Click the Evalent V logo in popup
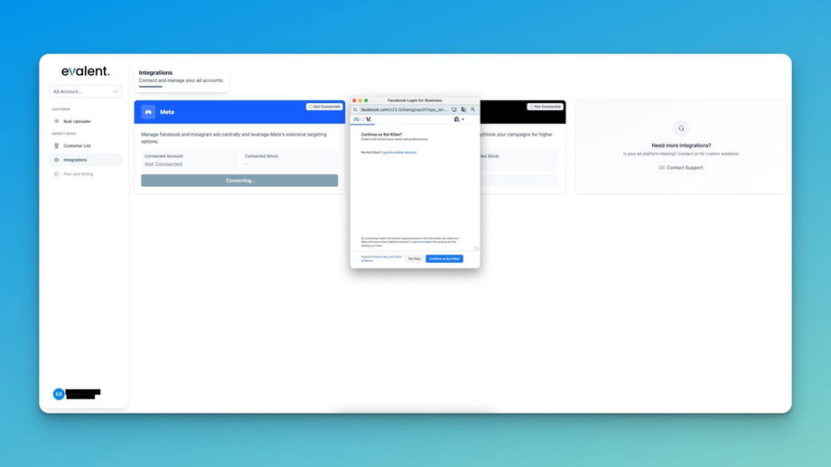831x467 pixels. tap(369, 120)
